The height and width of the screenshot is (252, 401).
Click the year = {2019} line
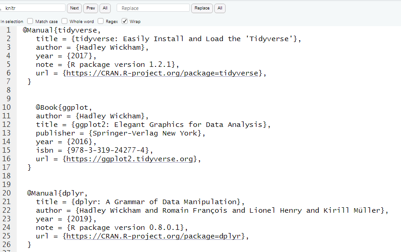66,219
